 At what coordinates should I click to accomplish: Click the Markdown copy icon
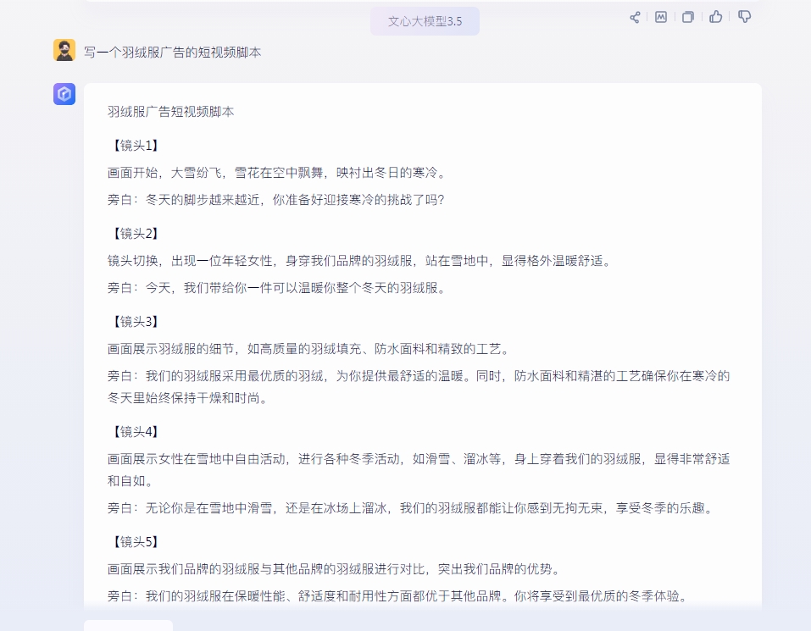pyautogui.click(x=661, y=17)
